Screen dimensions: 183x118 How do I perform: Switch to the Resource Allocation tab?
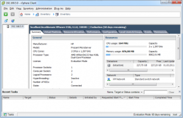(74, 32)
